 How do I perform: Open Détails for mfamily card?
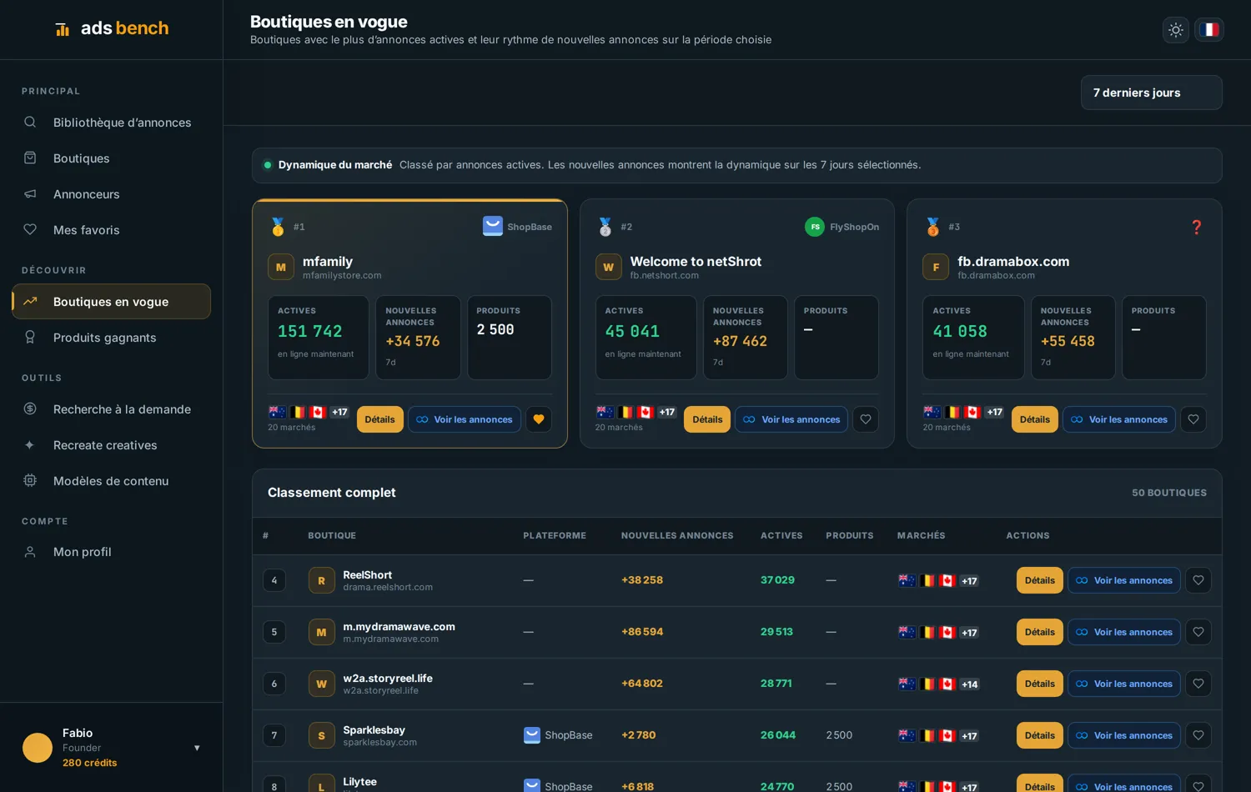click(379, 419)
